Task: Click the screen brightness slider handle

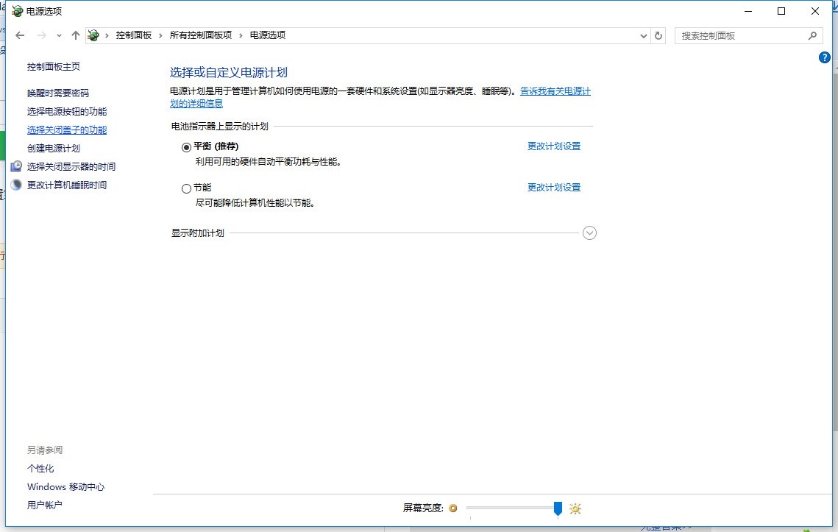Action: [558, 508]
